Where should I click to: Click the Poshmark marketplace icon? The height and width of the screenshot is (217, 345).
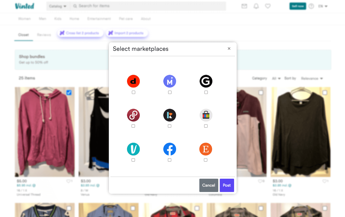click(133, 115)
